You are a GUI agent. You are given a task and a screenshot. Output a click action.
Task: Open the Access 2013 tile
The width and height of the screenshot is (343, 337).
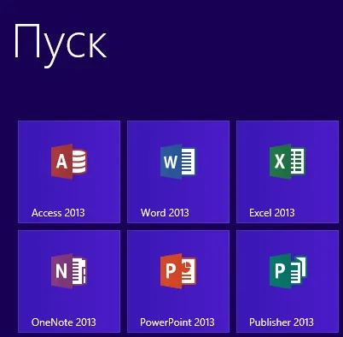coord(69,172)
